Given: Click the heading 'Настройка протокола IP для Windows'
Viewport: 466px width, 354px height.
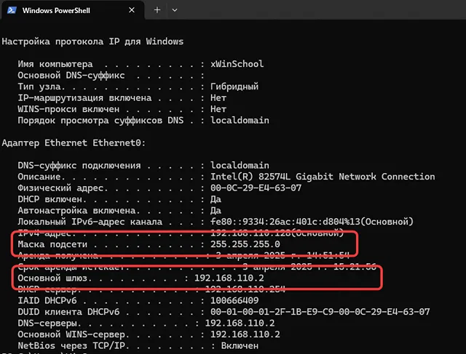Looking at the screenshot, I should click(92, 41).
